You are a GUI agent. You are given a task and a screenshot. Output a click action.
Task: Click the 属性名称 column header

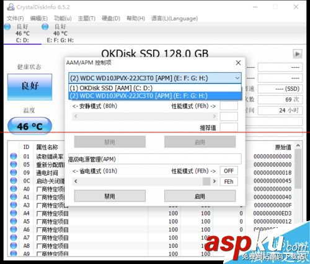47,147
